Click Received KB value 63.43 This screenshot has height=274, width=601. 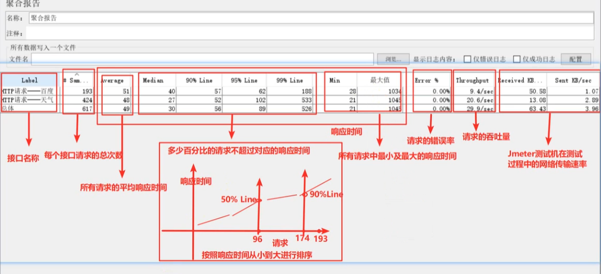[538, 109]
